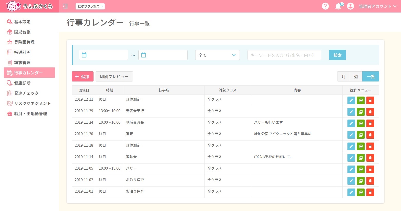Delete the 2019-12-11 身体測定 event
The image size is (401, 211).
(x=370, y=100)
